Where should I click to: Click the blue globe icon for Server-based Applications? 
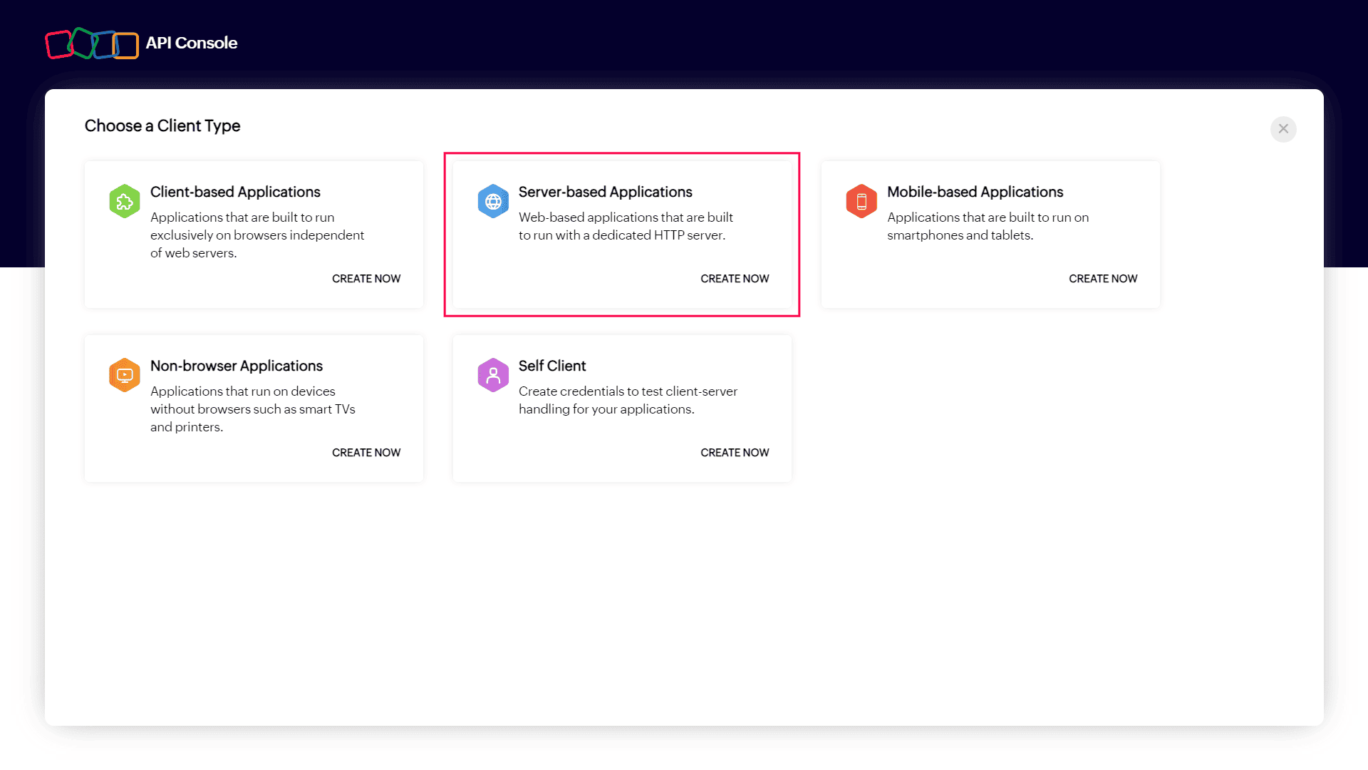(493, 201)
